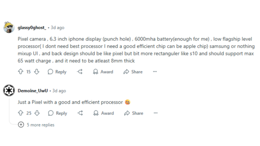This screenshot has width=260, height=146.
Task: Open glassy0ghost_ username link
Action: click(x=32, y=27)
